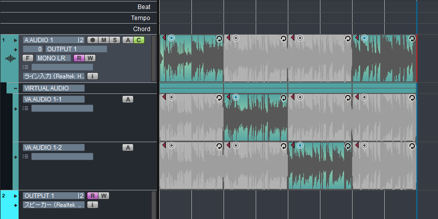
Task: Click the A button on VA:AUDIO 1-1
Action: (x=128, y=99)
